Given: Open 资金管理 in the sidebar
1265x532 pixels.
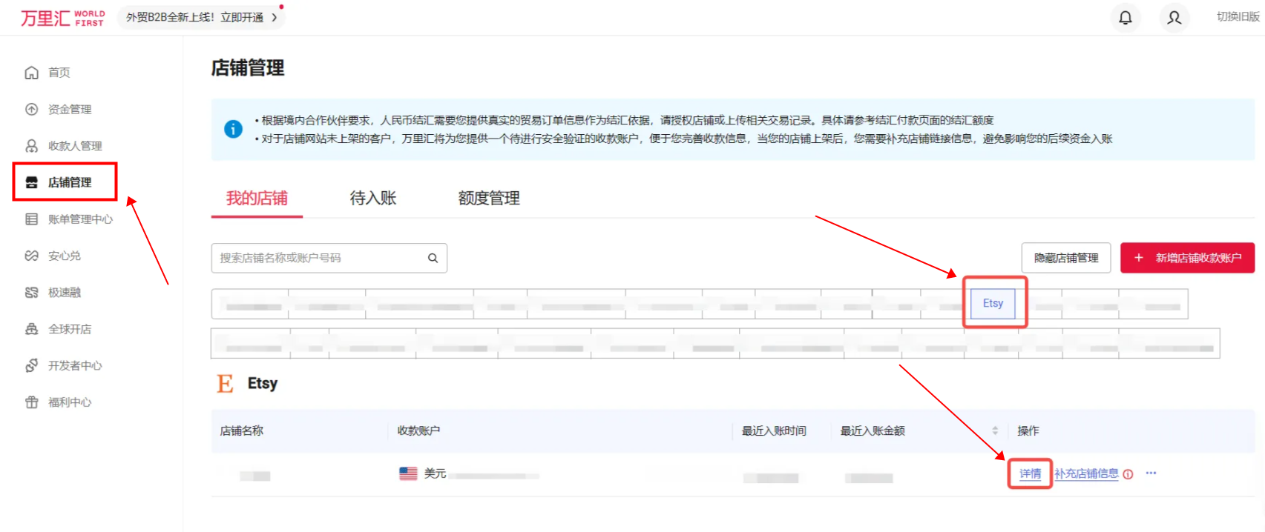Looking at the screenshot, I should [x=69, y=110].
